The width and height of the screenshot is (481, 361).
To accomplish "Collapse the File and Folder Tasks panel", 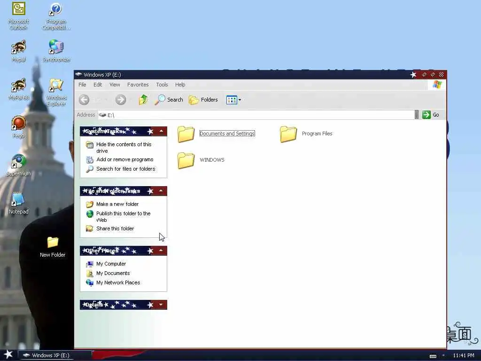I will (x=161, y=191).
